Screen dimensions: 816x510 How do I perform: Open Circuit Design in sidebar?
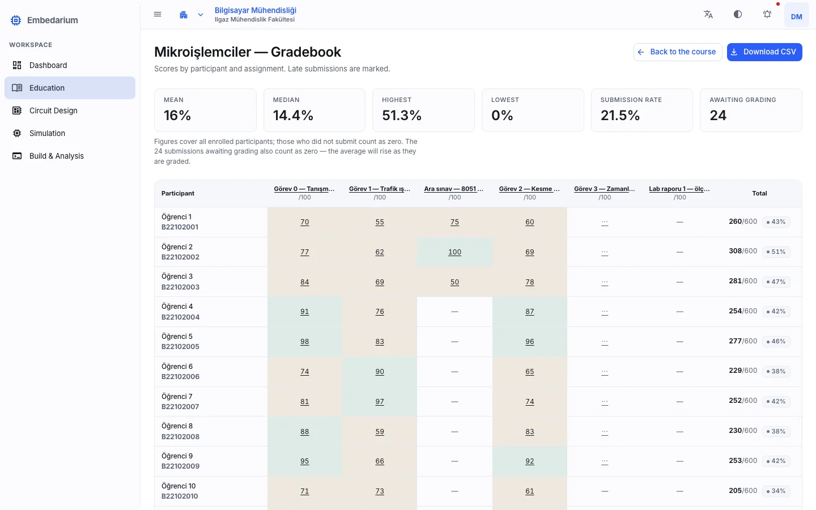[x=70, y=110]
